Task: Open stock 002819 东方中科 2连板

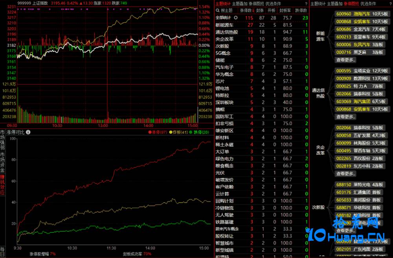Action: (x=360, y=166)
